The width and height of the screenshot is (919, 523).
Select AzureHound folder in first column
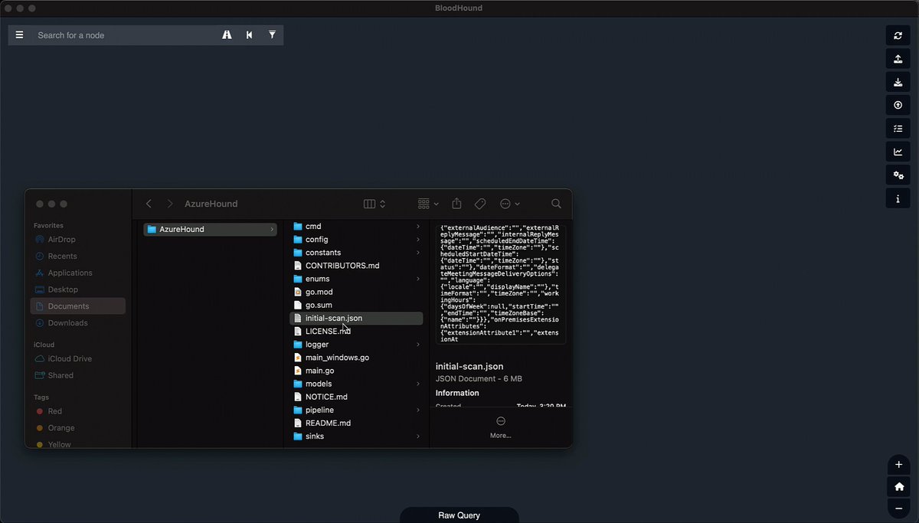[x=210, y=229]
